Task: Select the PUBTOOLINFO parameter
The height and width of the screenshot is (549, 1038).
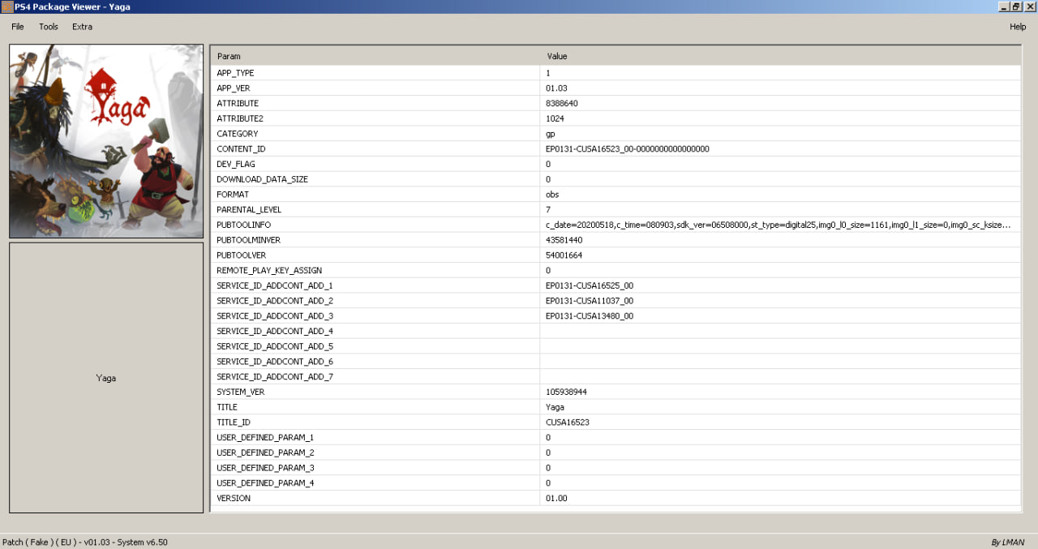Action: coord(244,225)
